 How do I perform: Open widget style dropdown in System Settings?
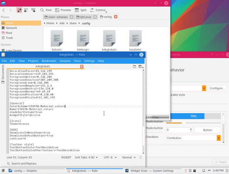coord(204,88)
